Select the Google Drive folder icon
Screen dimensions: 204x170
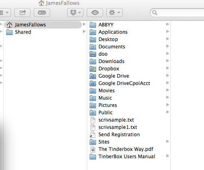tap(93, 76)
